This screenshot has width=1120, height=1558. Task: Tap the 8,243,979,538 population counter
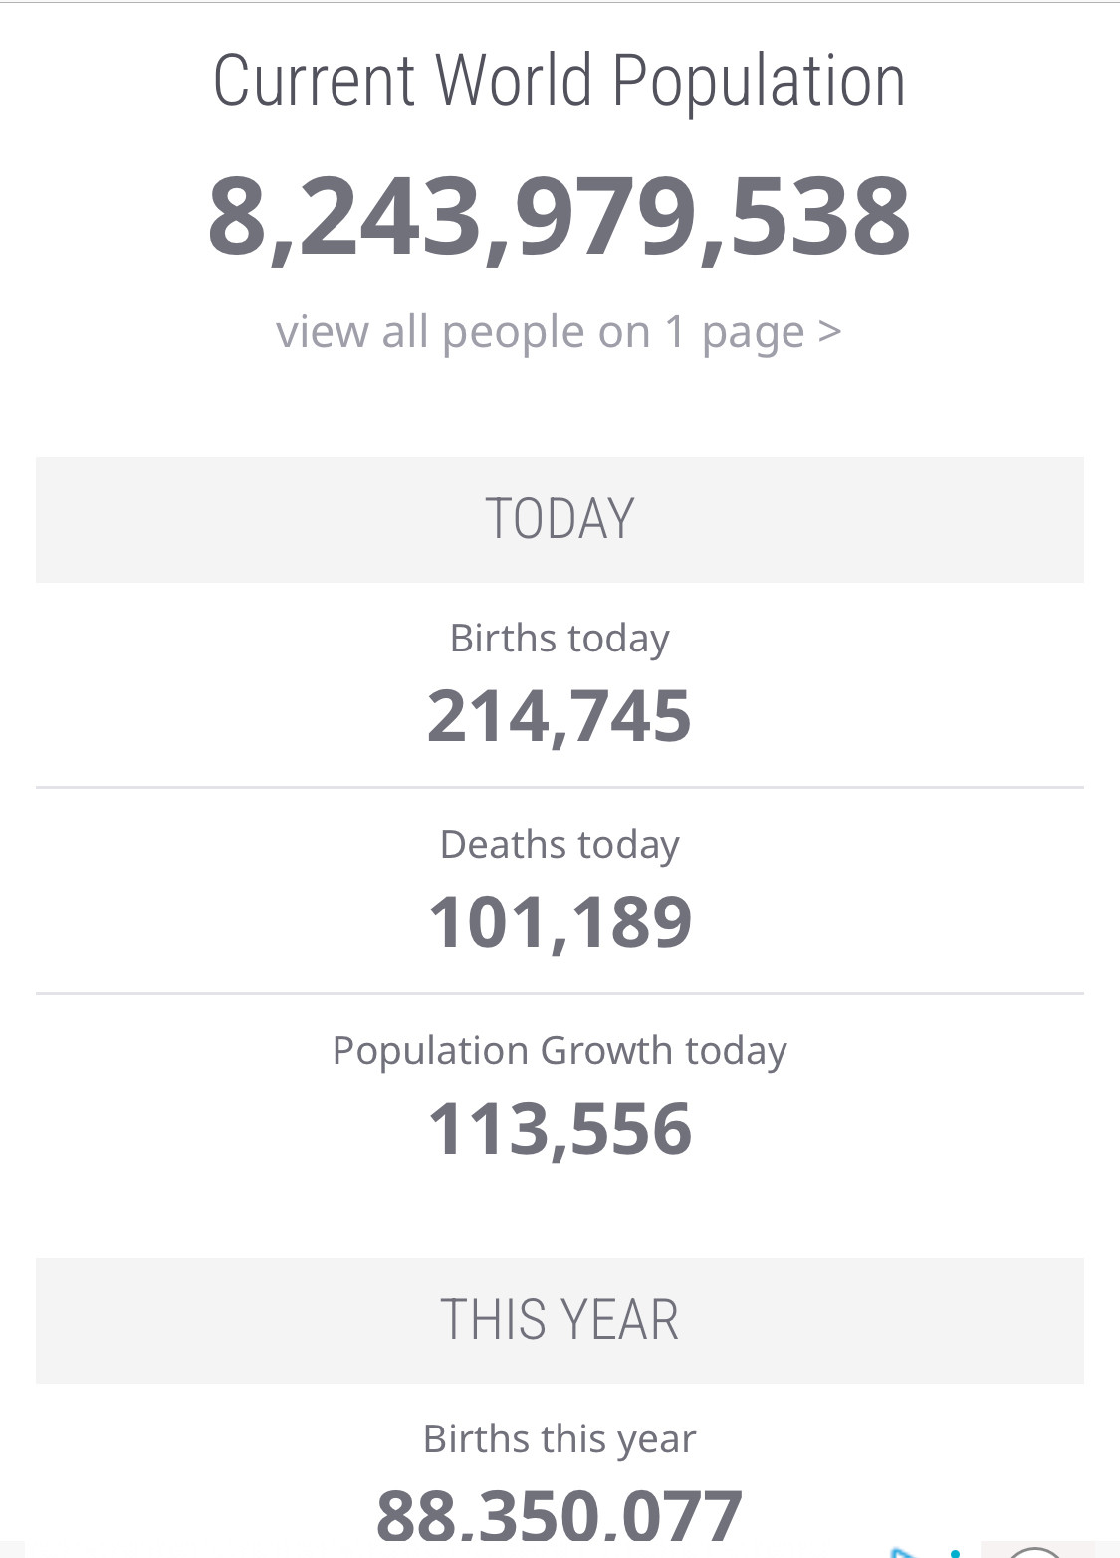pyautogui.click(x=560, y=218)
